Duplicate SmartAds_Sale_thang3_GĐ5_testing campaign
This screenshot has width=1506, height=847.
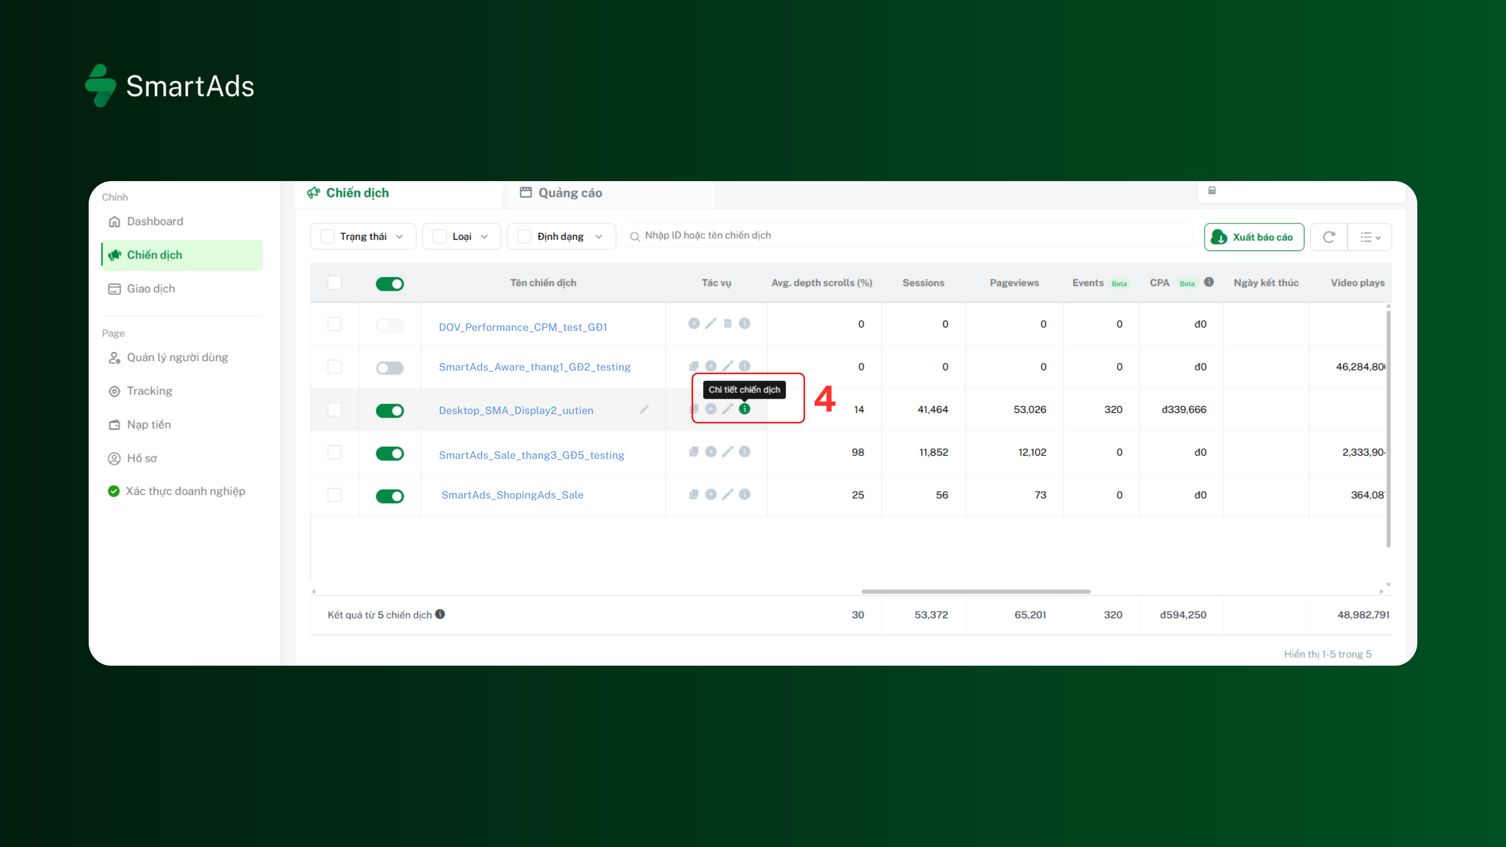(694, 451)
